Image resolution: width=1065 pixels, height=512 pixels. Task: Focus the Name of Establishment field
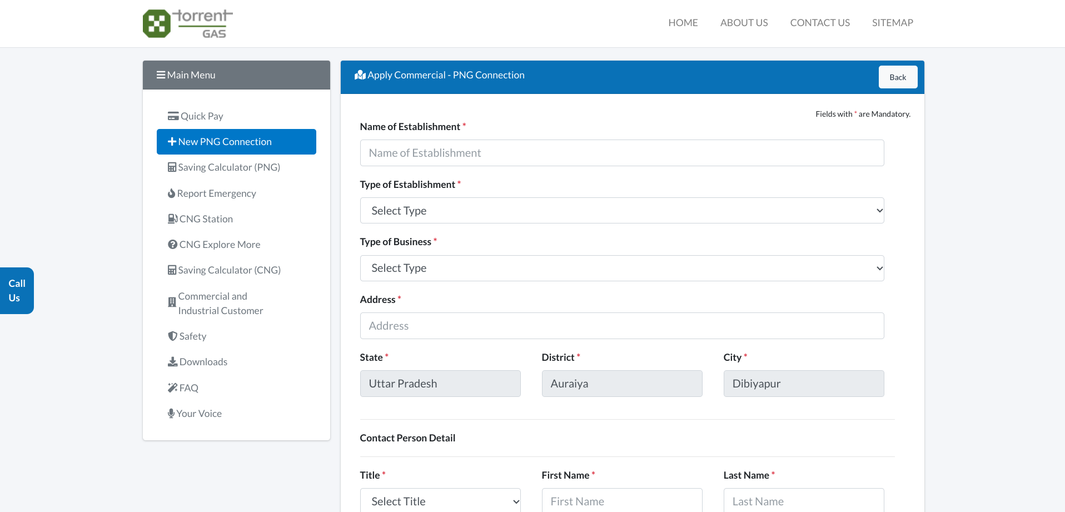tap(621, 153)
